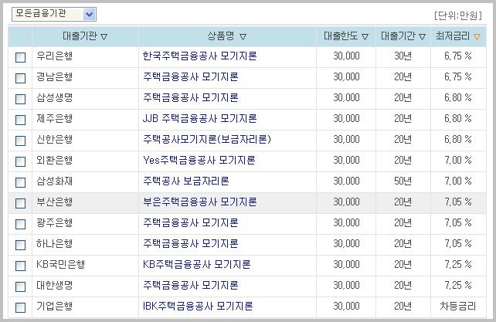Open the 모든금융기관 dropdown
Image resolution: width=496 pixels, height=322 pixels.
click(x=54, y=15)
